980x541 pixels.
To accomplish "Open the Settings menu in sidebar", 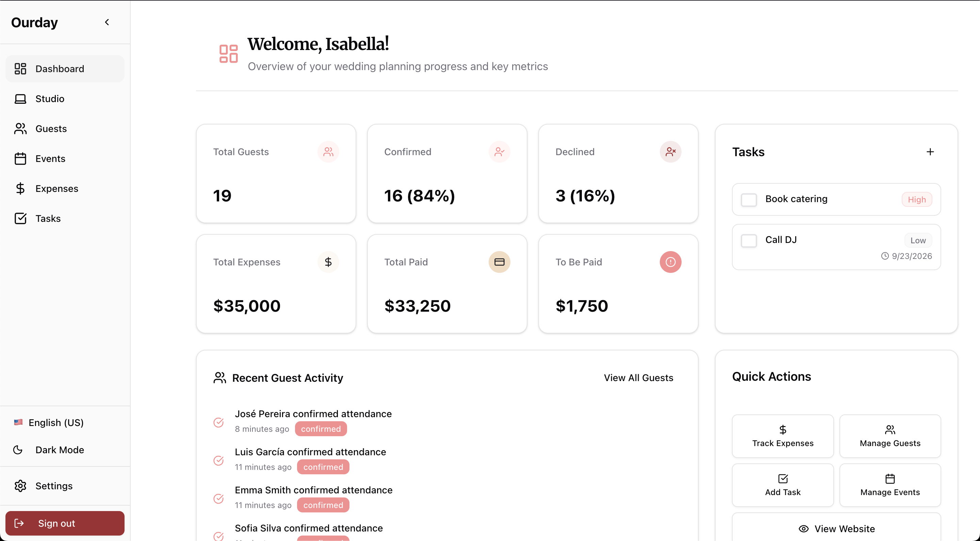I will coord(54,486).
